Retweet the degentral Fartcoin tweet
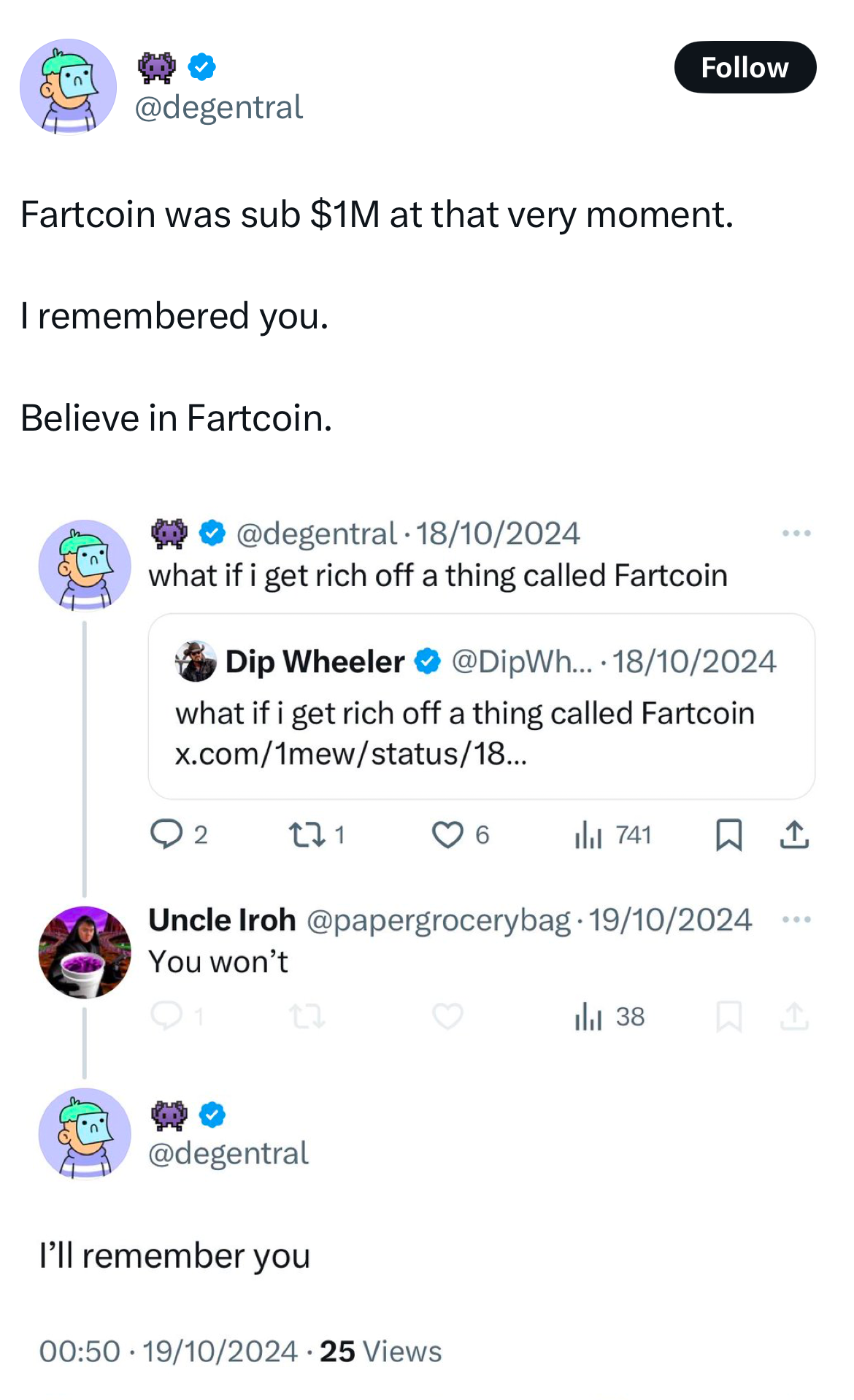This screenshot has height=1400, width=854. [307, 834]
